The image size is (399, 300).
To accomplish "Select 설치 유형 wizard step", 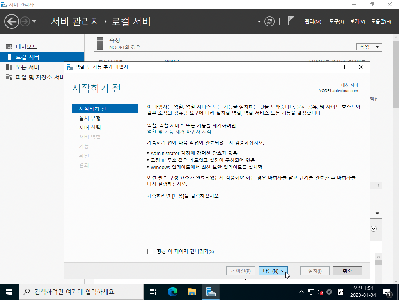I will coord(90,118).
